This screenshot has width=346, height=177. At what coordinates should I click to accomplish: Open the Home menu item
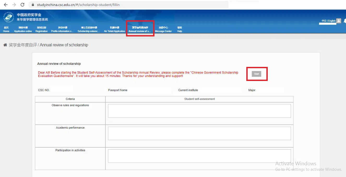(6, 29)
